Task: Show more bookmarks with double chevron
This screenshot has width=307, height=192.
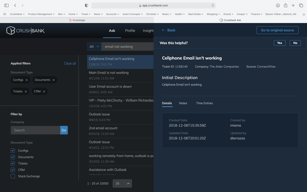Action: pos(304,14)
